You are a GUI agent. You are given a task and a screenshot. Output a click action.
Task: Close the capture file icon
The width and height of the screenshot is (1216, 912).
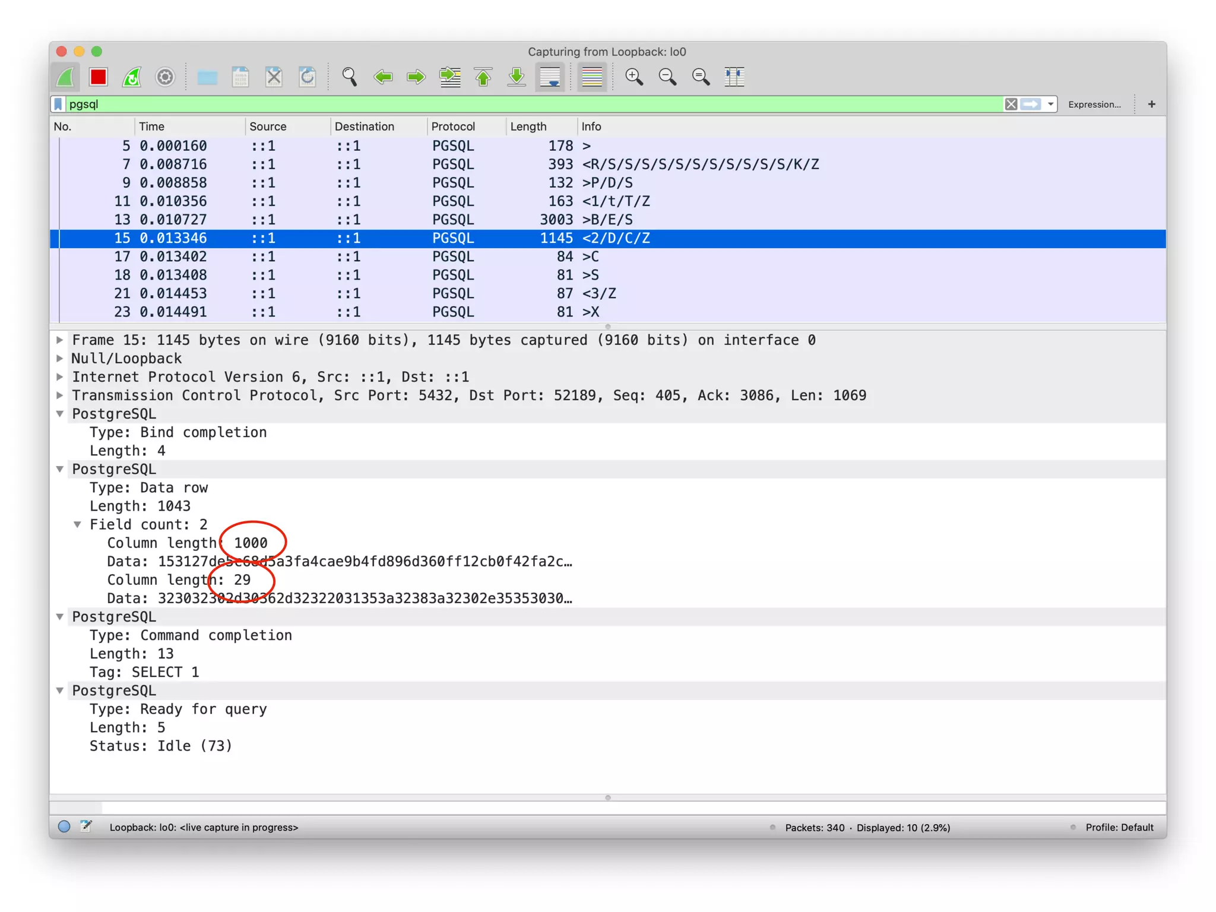click(x=274, y=77)
